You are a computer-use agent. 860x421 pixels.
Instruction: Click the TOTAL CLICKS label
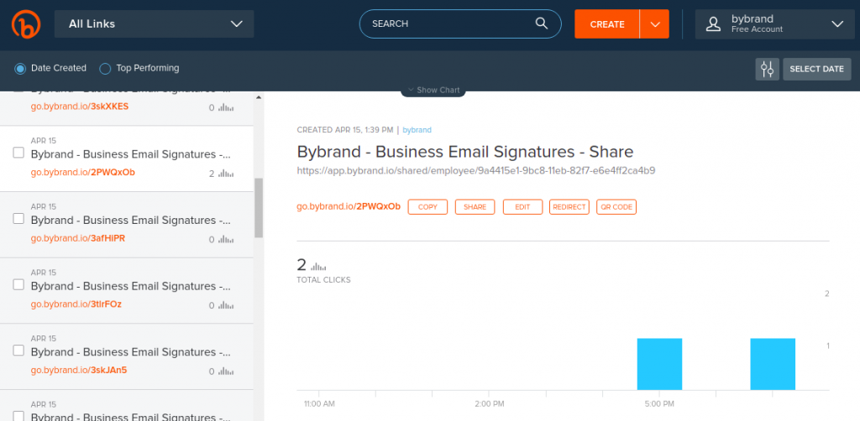(x=323, y=280)
